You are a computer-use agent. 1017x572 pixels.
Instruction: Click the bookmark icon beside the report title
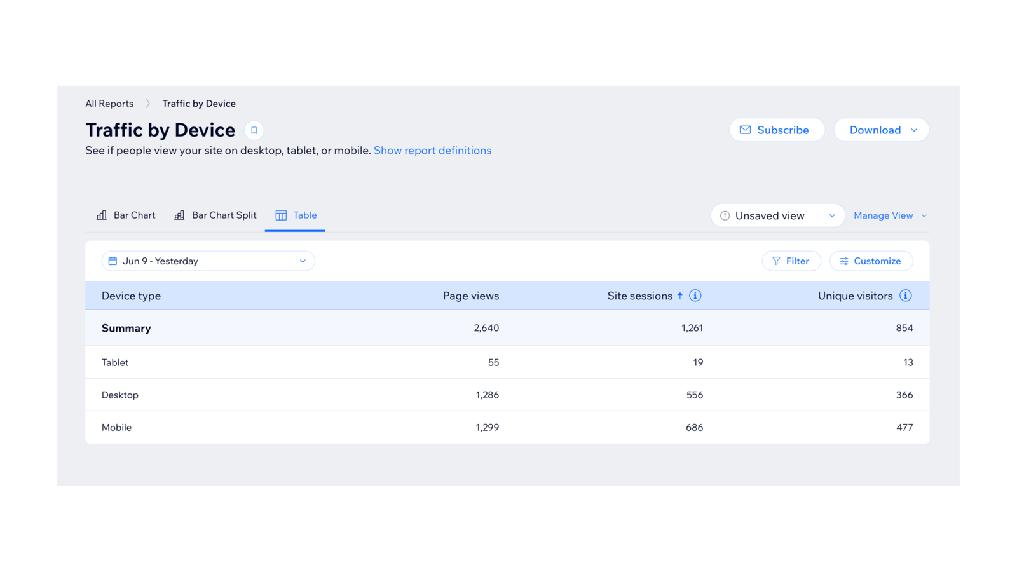254,130
